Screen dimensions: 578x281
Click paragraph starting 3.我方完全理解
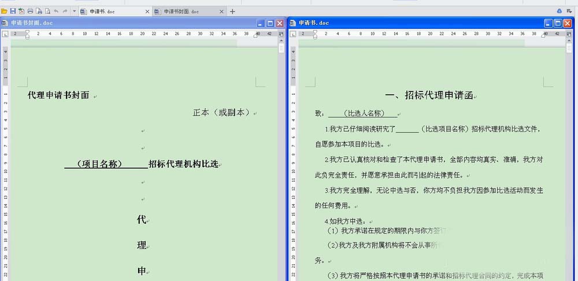point(433,191)
